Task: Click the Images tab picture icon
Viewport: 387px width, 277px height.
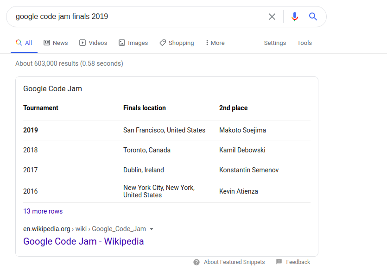Action: pyautogui.click(x=122, y=43)
